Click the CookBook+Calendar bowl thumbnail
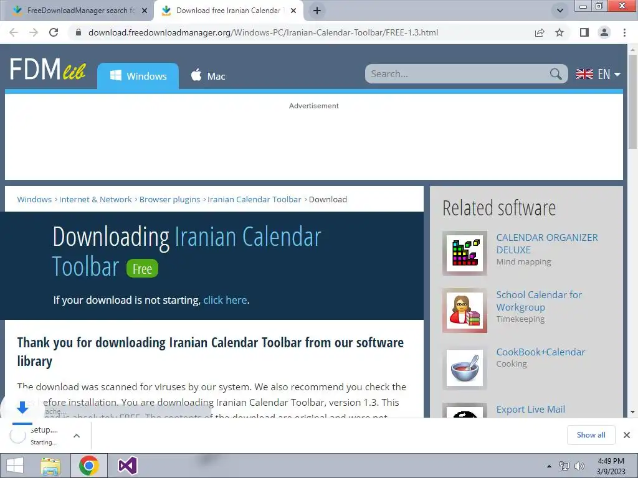Image resolution: width=638 pixels, height=478 pixels. (x=465, y=368)
